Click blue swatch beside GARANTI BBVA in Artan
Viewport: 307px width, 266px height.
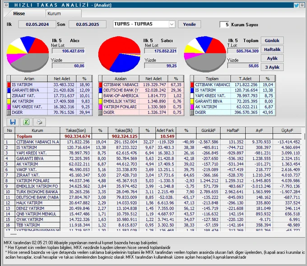9,90
